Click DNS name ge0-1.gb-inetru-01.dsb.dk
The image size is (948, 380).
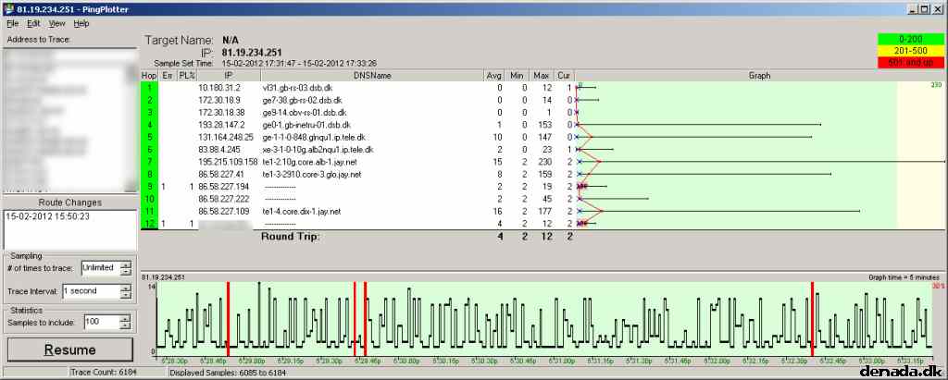[306, 125]
